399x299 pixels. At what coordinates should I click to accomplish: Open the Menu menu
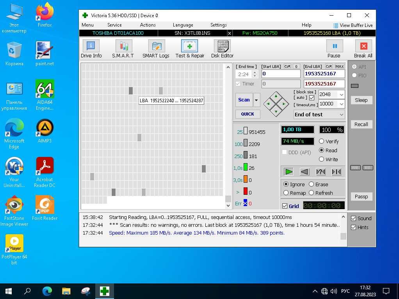87,25
